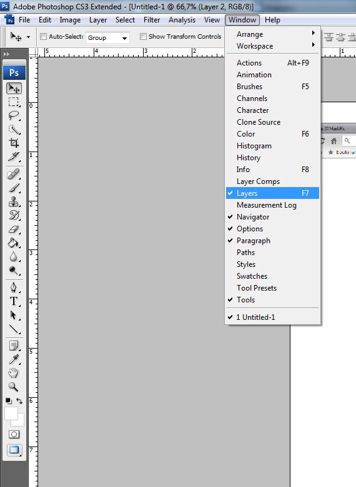The height and width of the screenshot is (487, 356).
Task: Select the Crop tool
Action: 14,143
